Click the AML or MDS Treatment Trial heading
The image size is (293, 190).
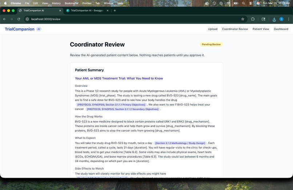tap(119, 78)
